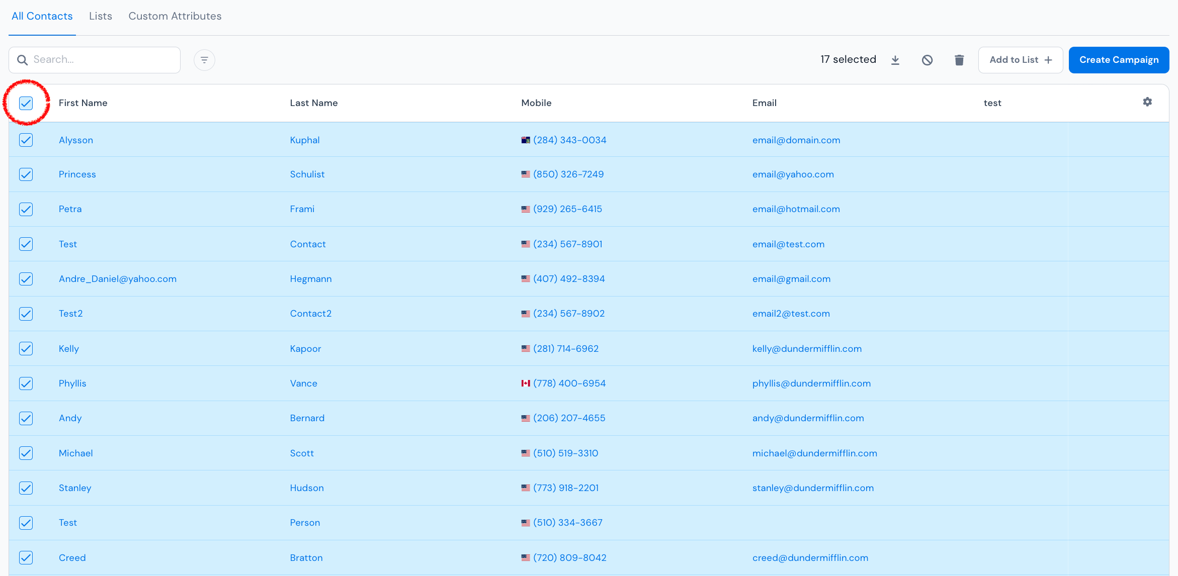The height and width of the screenshot is (576, 1178).
Task: Click the trash delete icon
Action: tap(959, 60)
